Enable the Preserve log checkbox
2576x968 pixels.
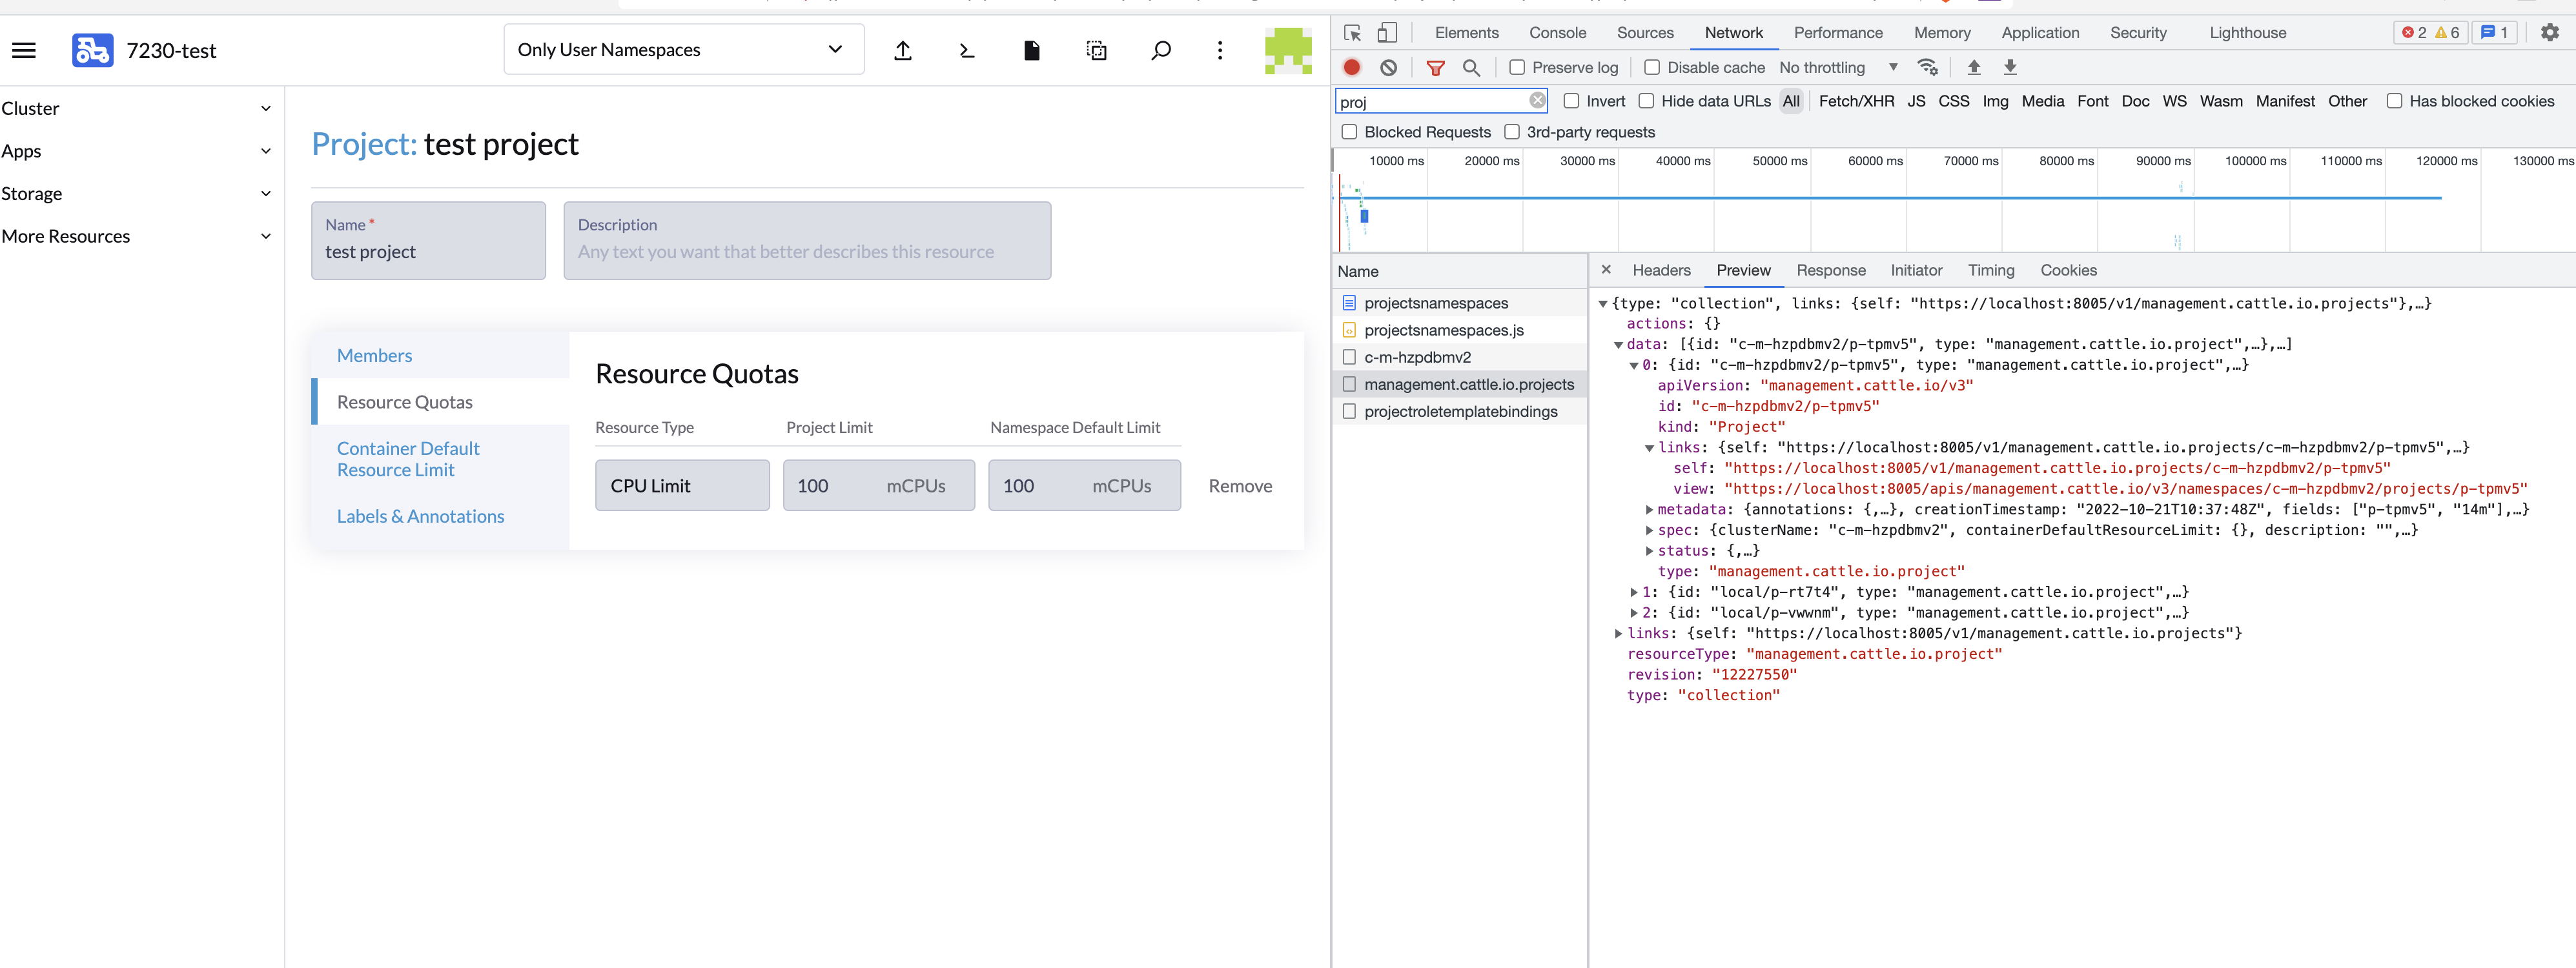pos(1518,67)
